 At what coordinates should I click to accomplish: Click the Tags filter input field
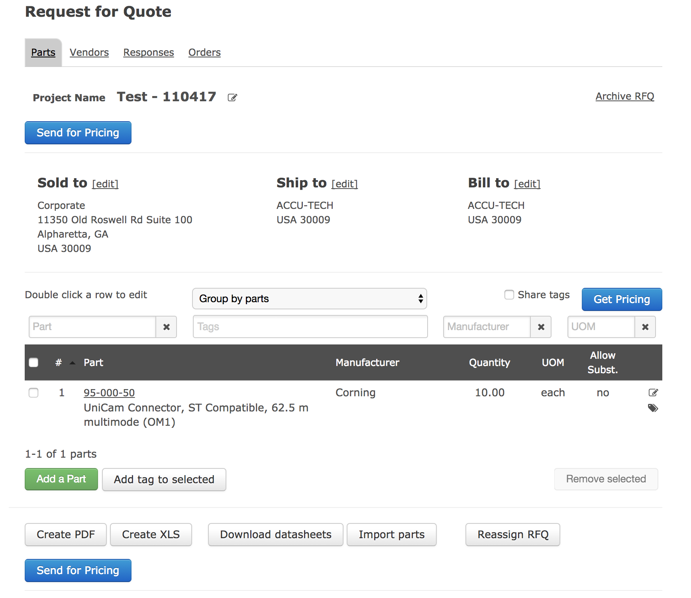pyautogui.click(x=310, y=327)
